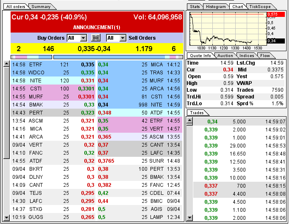Select the TRAS sell order row
The height and width of the screenshot is (224, 295).
[140, 73]
